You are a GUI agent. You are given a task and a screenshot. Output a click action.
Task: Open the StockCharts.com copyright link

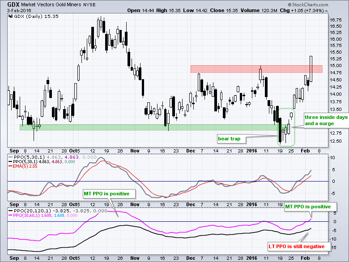(308, 4)
